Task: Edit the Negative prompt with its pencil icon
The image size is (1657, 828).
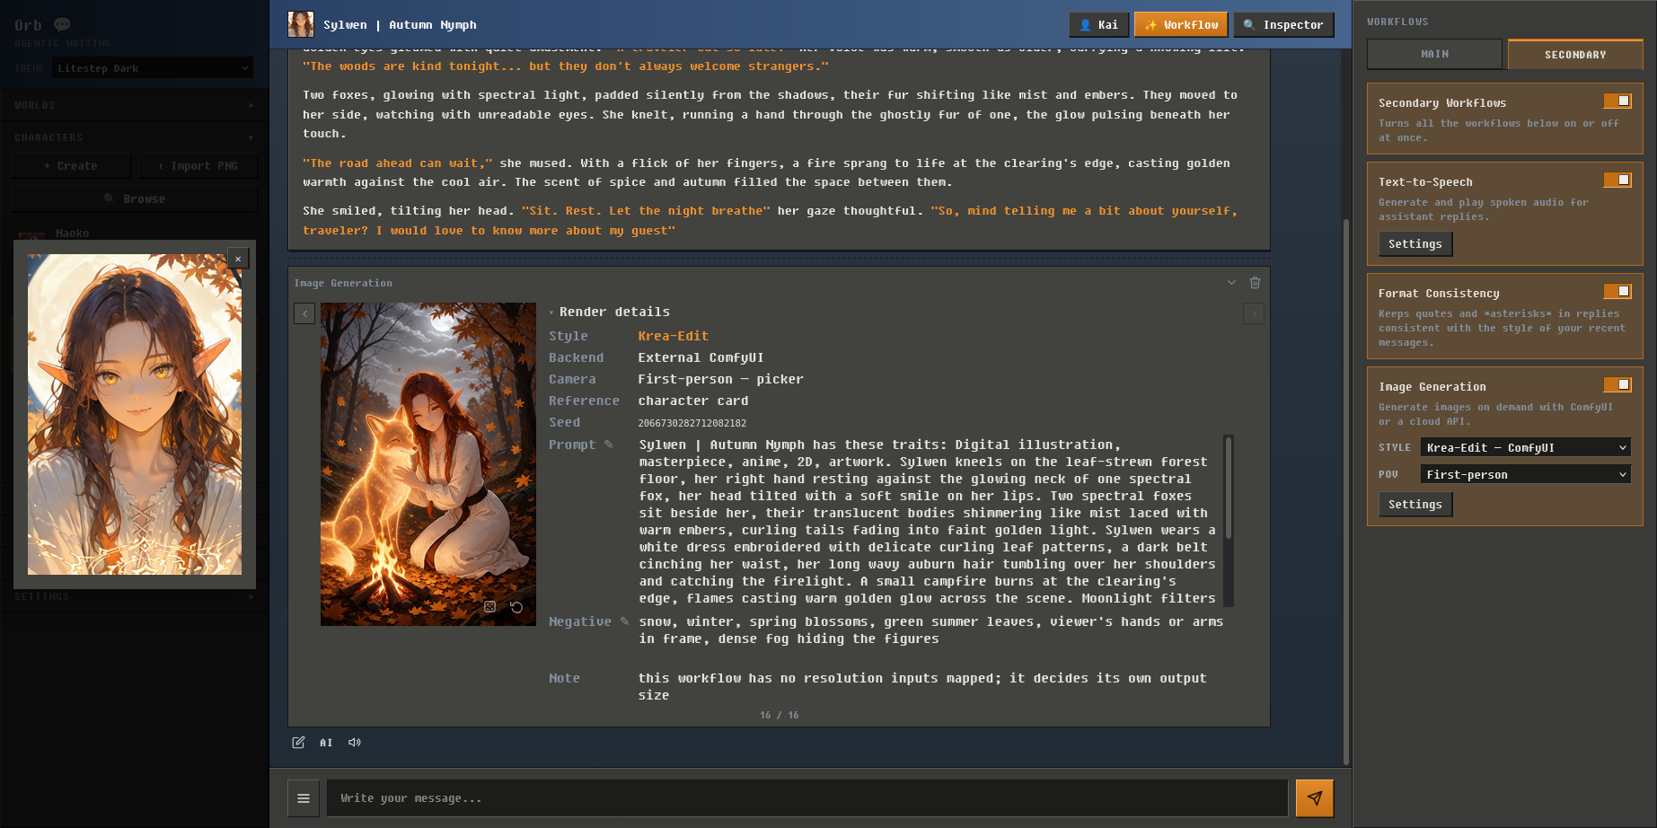Action: pos(625,621)
